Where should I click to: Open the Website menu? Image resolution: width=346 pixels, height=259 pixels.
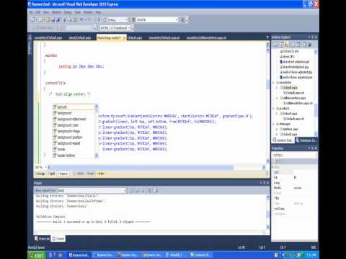(x=56, y=12)
